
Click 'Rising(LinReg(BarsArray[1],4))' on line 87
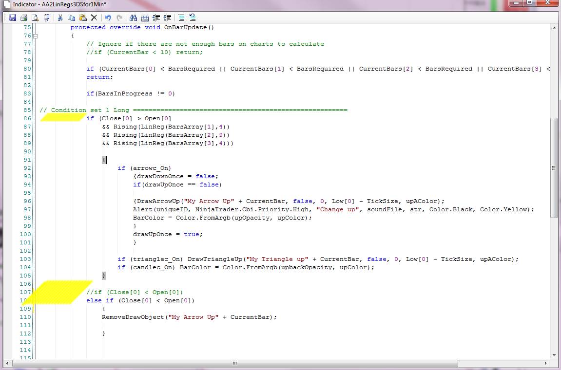tap(172, 127)
